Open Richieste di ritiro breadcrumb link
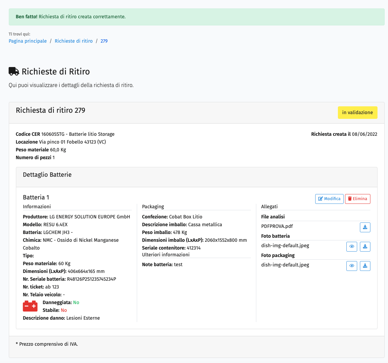Viewport: 388px width, 363px height. 73,41
